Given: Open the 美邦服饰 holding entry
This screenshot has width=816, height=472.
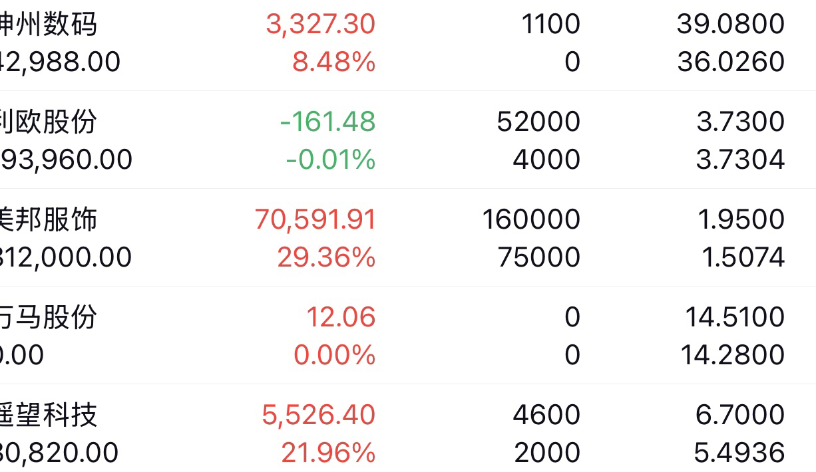Looking at the screenshot, I should point(408,238).
